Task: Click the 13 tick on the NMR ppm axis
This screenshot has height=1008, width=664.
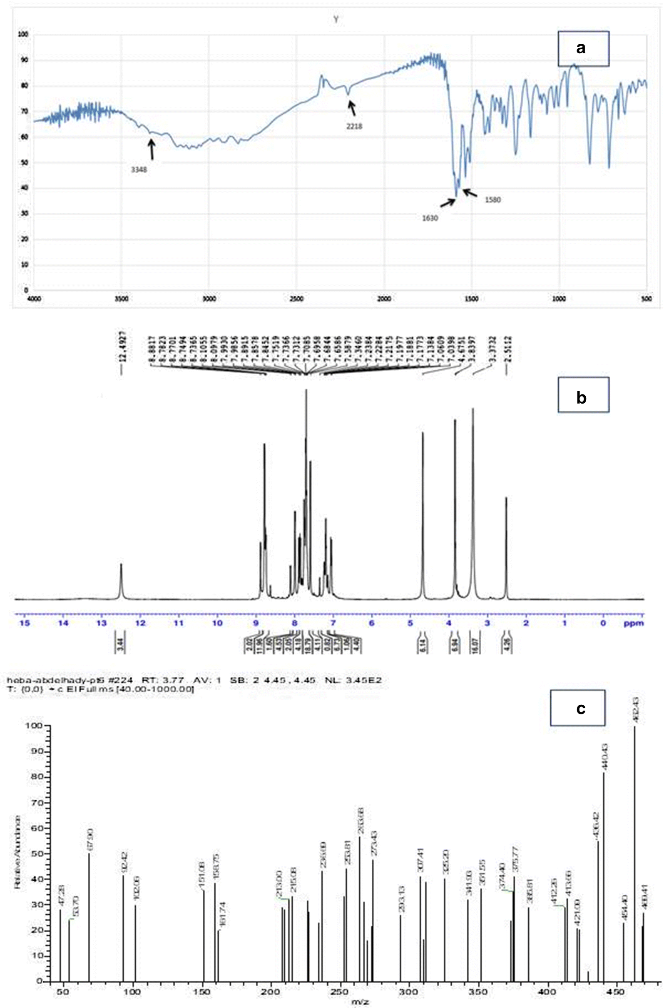Action: [x=102, y=623]
